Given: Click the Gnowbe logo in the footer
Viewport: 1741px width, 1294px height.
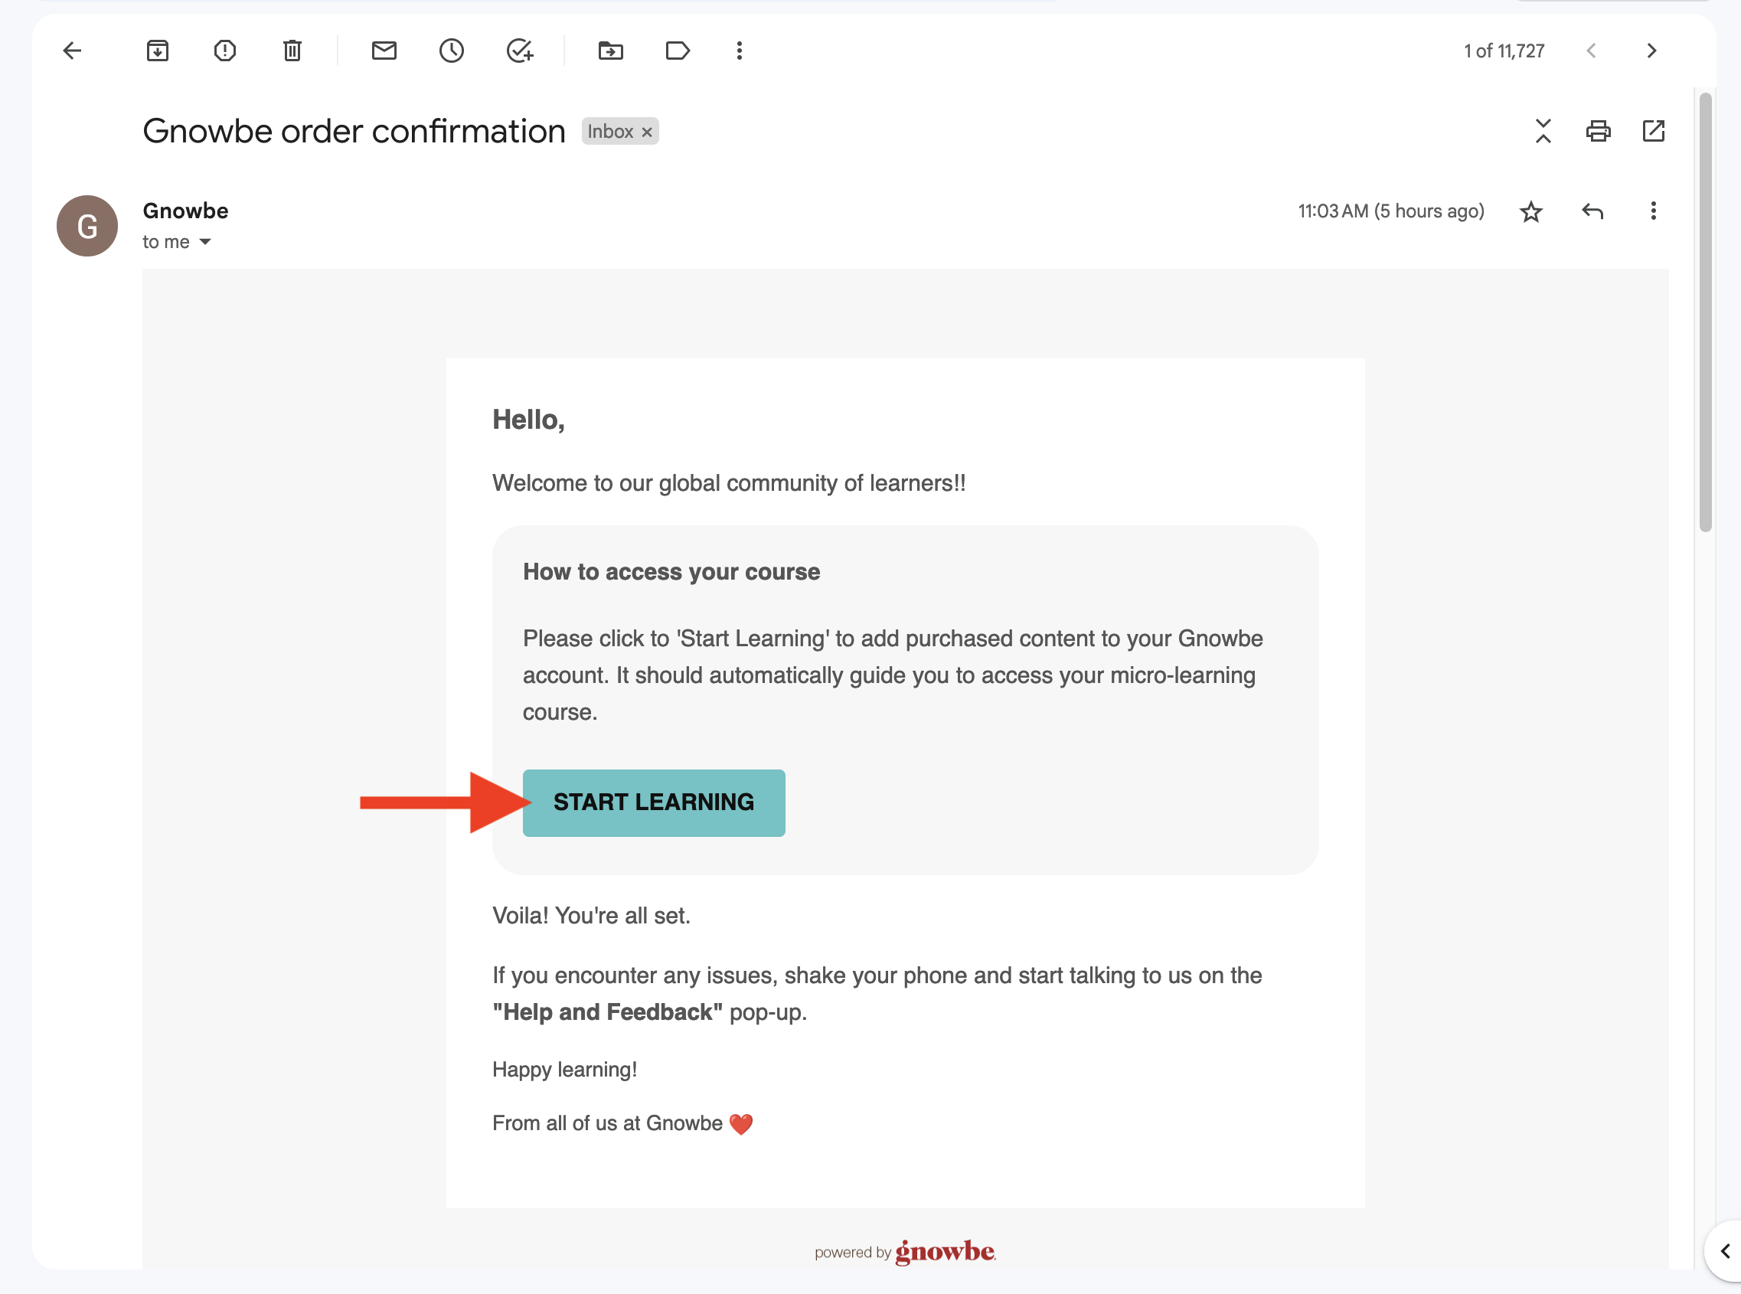Looking at the screenshot, I should coord(946,1252).
